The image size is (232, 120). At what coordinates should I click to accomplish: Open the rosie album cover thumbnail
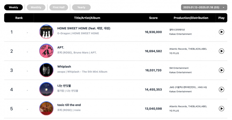(x=46, y=108)
